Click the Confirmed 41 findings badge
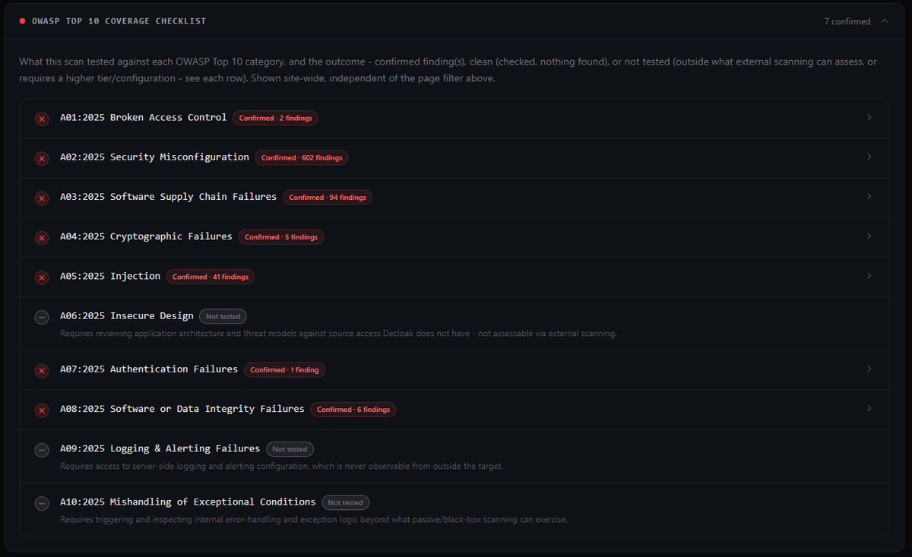This screenshot has width=912, height=557. (x=211, y=277)
